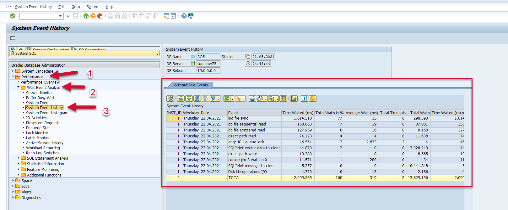Expand the System Landscape folder
The image size is (508, 210).
(13, 71)
